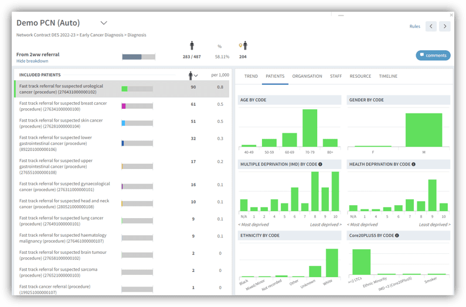
Task: Go to previous indicator with left arrow
Action: pyautogui.click(x=431, y=26)
